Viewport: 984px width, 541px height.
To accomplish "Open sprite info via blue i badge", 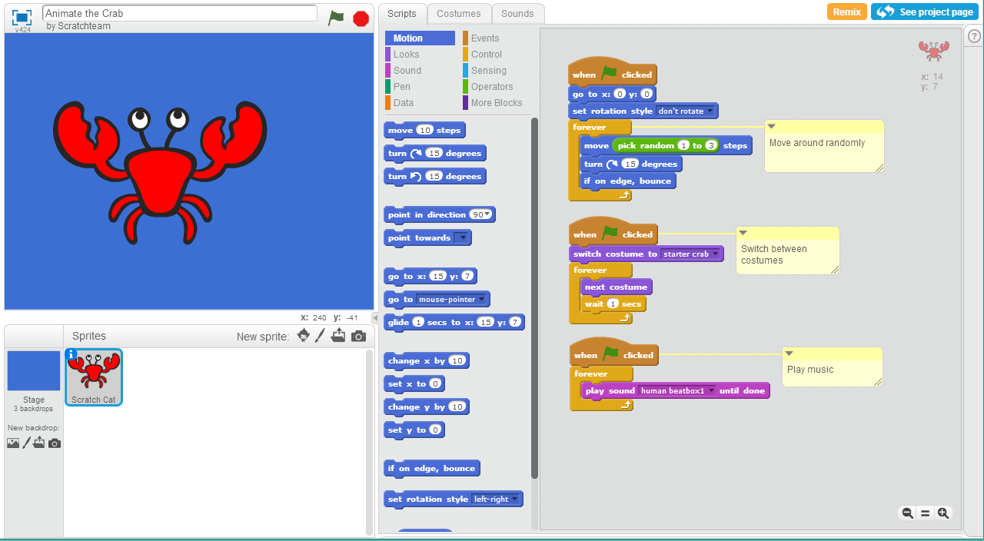I will click(x=71, y=354).
